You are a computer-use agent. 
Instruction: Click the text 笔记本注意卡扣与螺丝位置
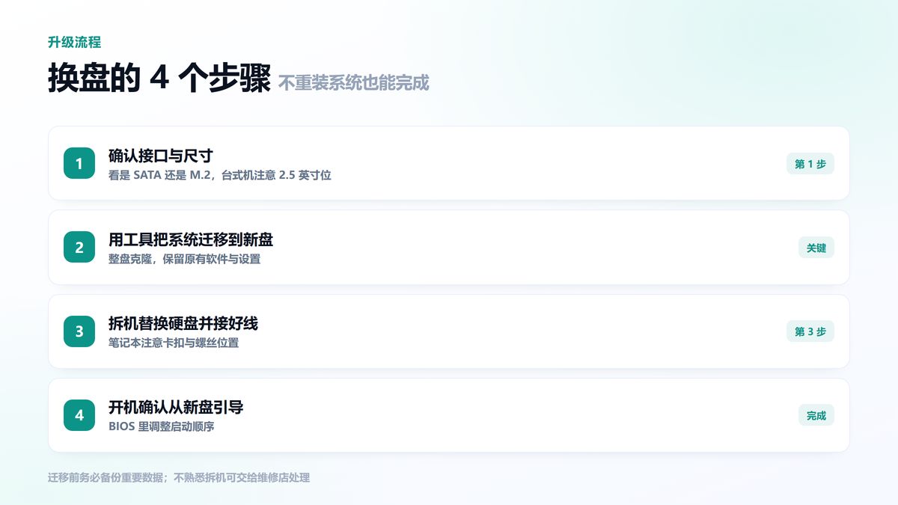tap(174, 343)
